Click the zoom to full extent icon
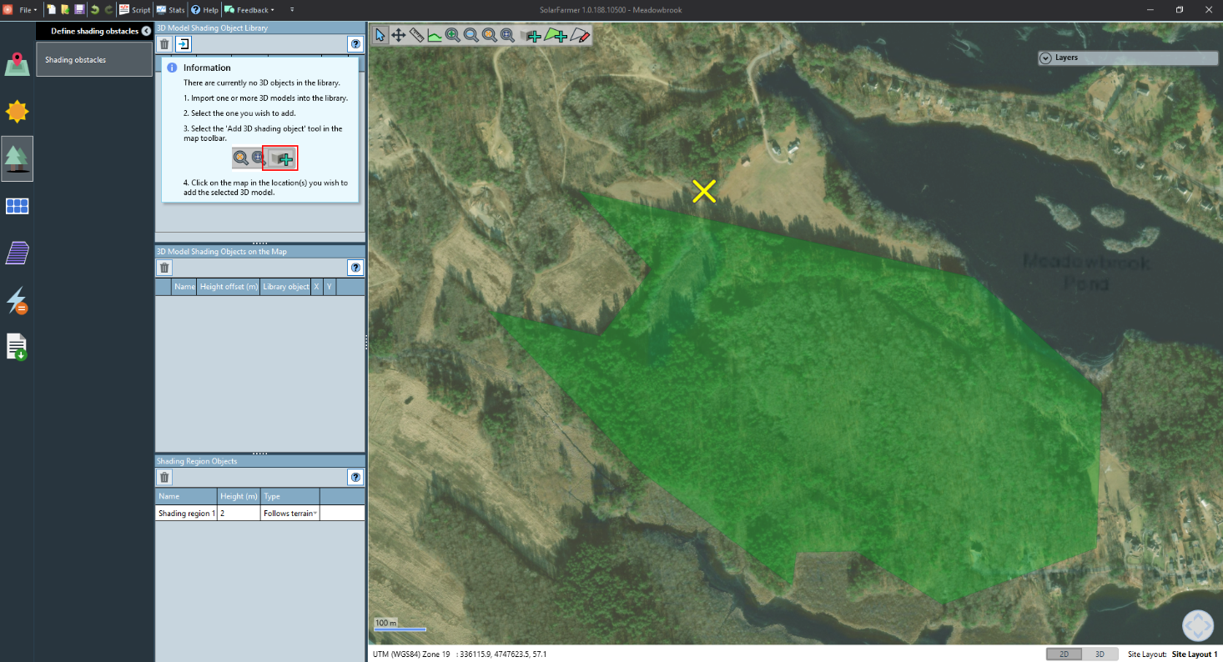 click(x=507, y=35)
